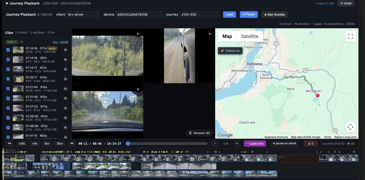Click the red position marker on map
365x180 pixels.
[318, 95]
